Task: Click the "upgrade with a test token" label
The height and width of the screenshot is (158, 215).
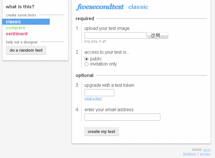Action: pos(109,85)
